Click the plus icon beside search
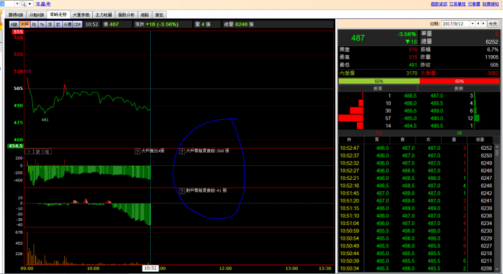The image size is (503, 274). point(30,4)
